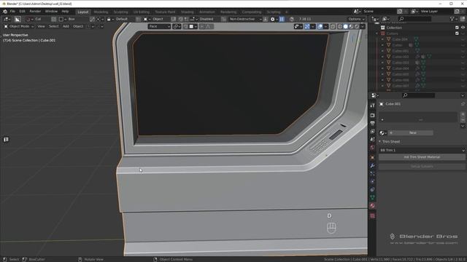Open the Options dropdown
Viewport: 467px width, 262px height.
356,19
